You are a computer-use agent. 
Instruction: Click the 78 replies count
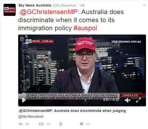tap(27, 124)
